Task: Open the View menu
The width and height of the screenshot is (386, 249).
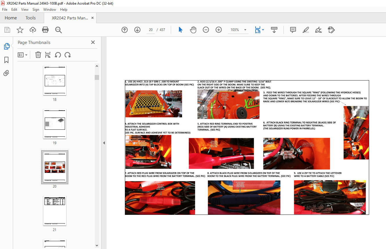Action: click(x=25, y=10)
